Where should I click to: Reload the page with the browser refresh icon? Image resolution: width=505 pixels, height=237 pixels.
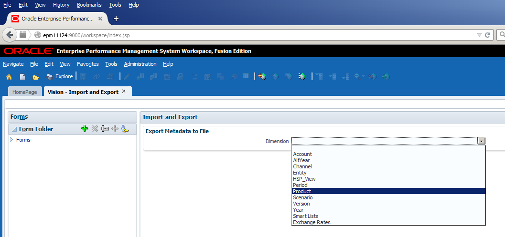tap(488, 35)
